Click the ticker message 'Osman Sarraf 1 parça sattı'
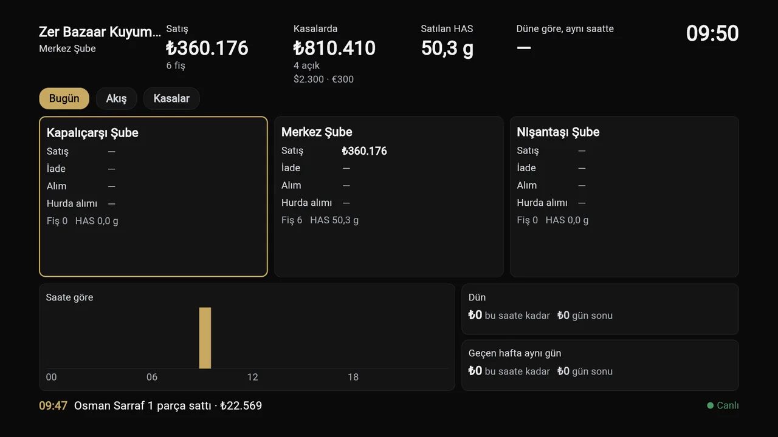 click(x=142, y=405)
